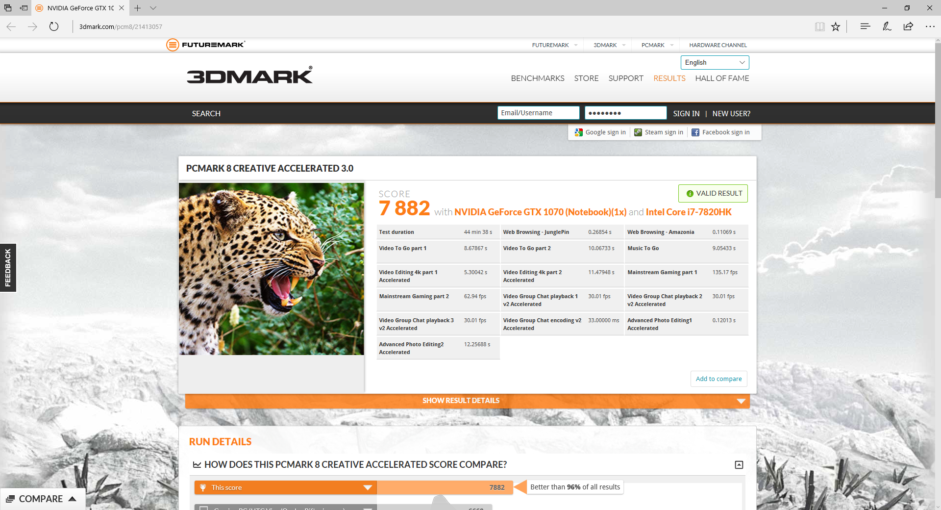Open the browser More actions ellipsis
This screenshot has width=941, height=510.
(930, 26)
